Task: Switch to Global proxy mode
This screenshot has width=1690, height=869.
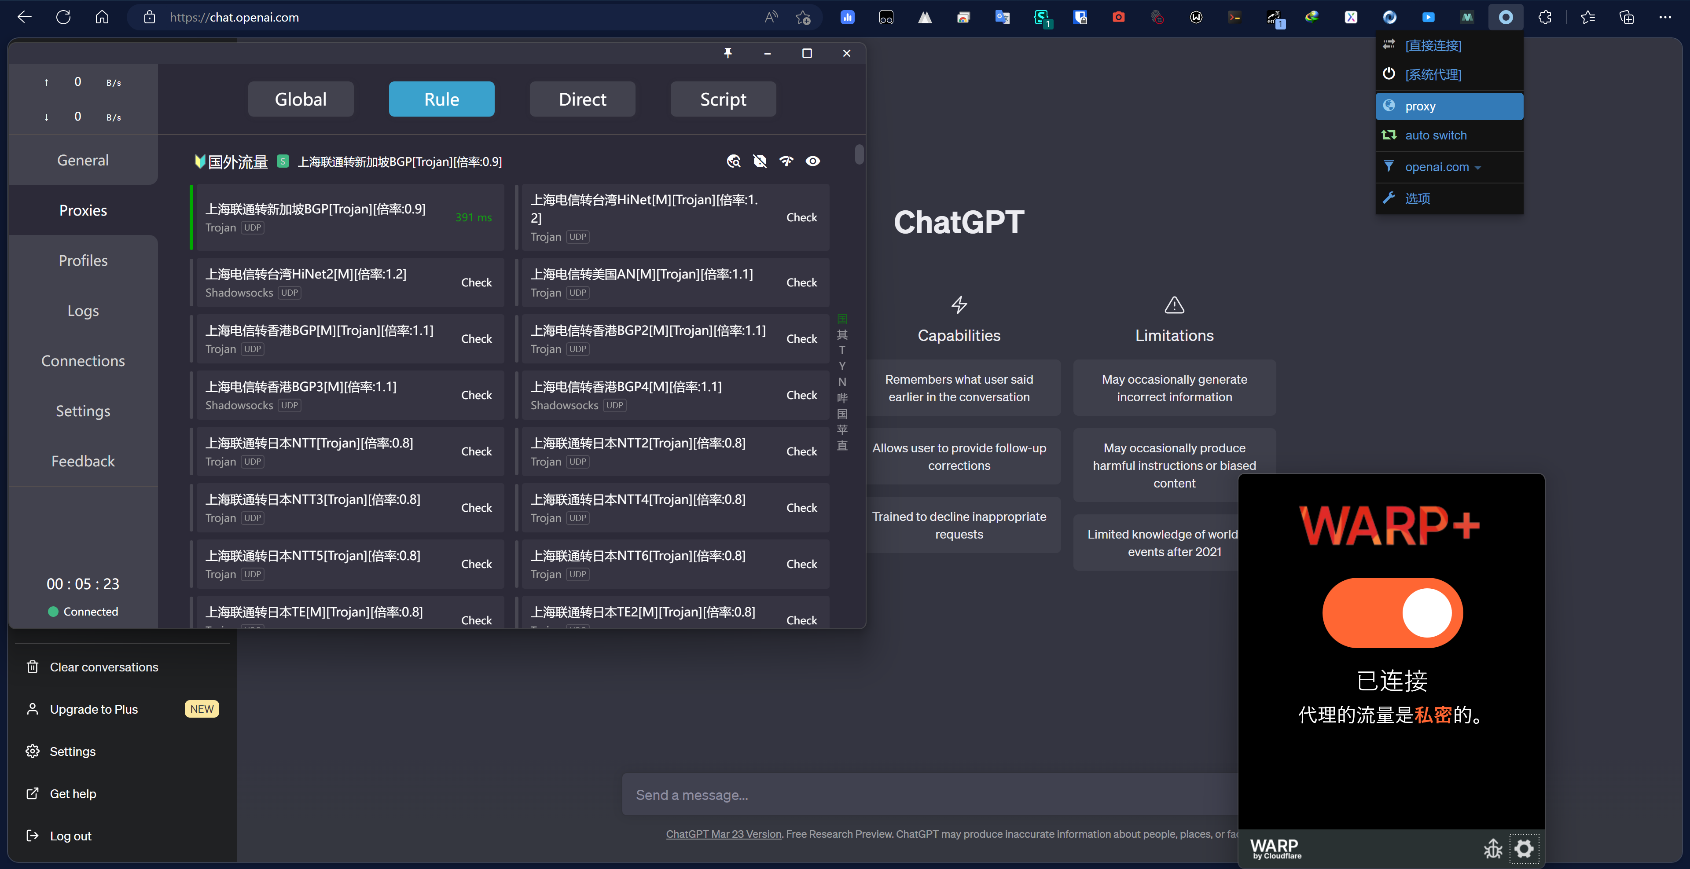Action: pos(301,99)
